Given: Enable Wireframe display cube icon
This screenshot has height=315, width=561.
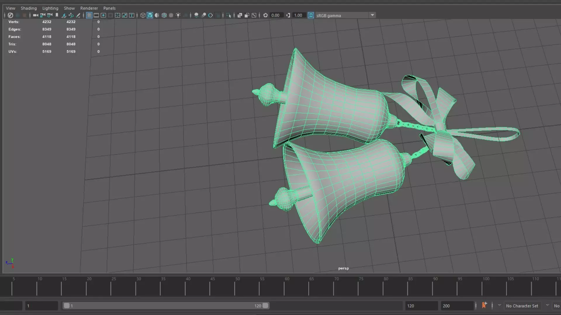Looking at the screenshot, I should [x=143, y=15].
